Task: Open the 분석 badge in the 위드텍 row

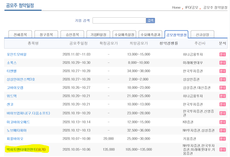Action: 223,96
